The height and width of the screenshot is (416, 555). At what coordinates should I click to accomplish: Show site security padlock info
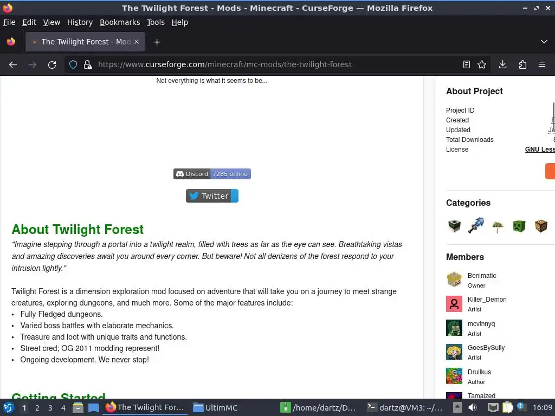88,65
